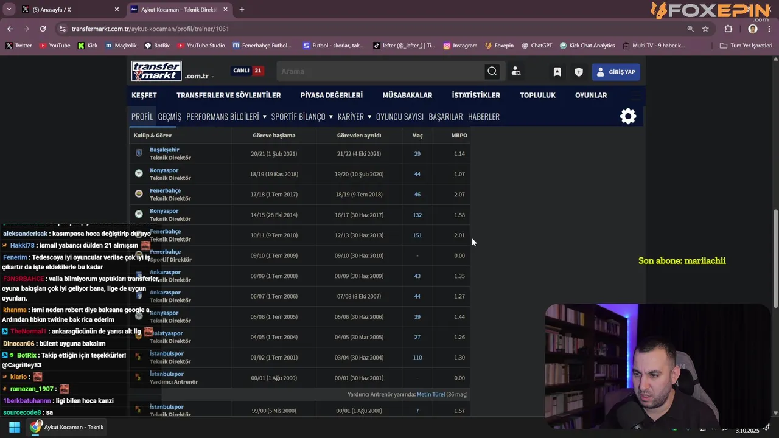Screen dimensions: 779x438
Task: Bookmark this page with star icon
Action: coord(705,29)
